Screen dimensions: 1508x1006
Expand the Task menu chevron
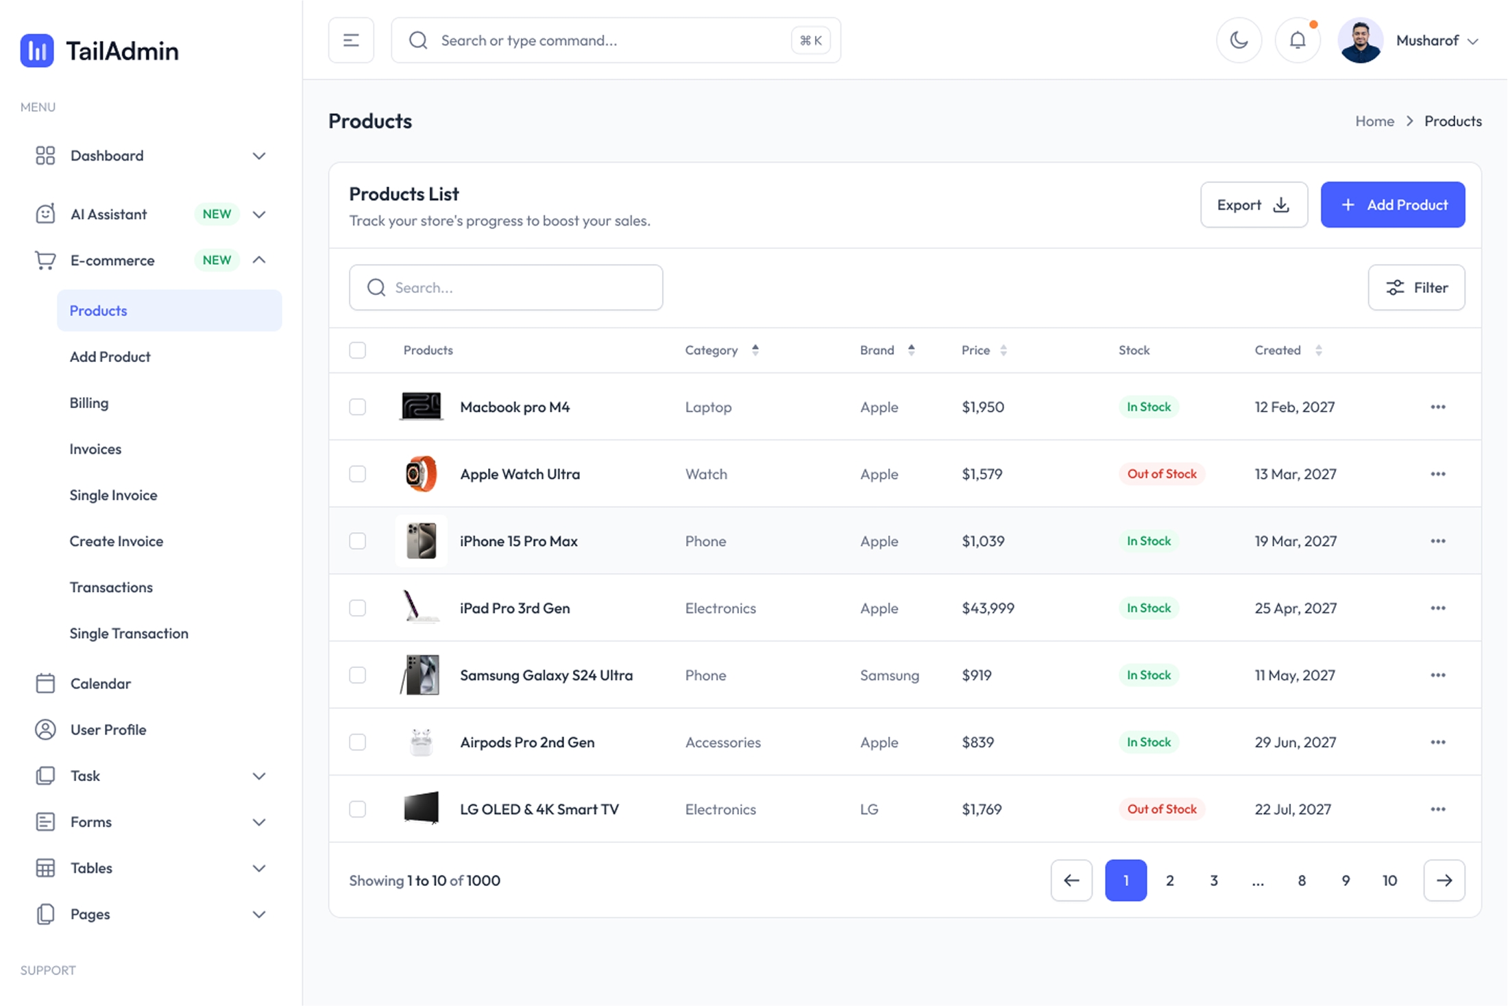point(259,776)
